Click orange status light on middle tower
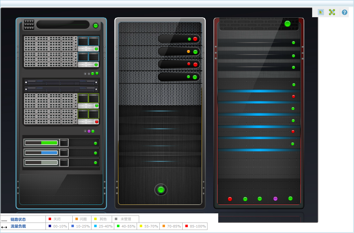Screen dimensions: 354x233 click(188, 52)
